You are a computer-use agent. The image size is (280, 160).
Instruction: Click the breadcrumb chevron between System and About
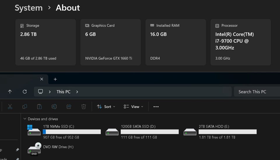click(x=49, y=8)
